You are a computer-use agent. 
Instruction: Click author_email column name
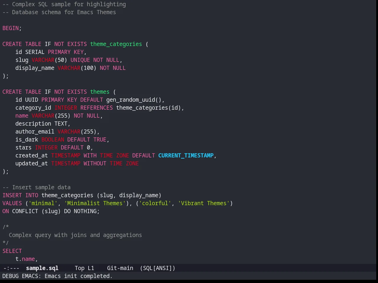(35, 131)
